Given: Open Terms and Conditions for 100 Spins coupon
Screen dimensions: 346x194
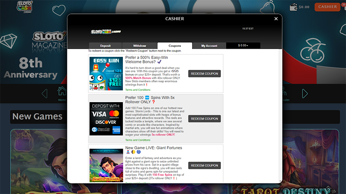Looking at the screenshot, I should [x=138, y=140].
